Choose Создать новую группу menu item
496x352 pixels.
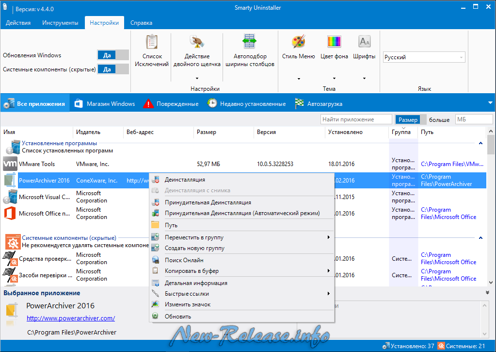click(241, 248)
